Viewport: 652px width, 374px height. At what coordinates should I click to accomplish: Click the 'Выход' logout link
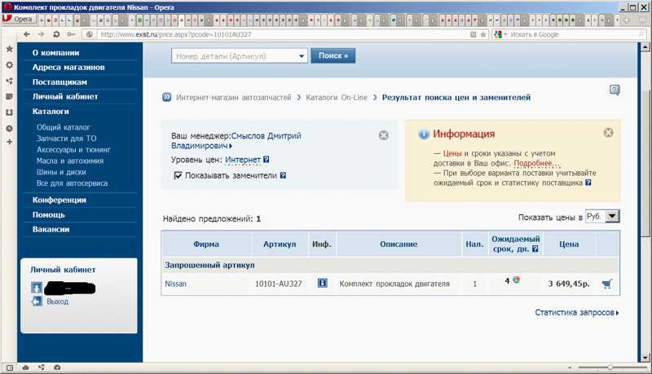coord(57,301)
